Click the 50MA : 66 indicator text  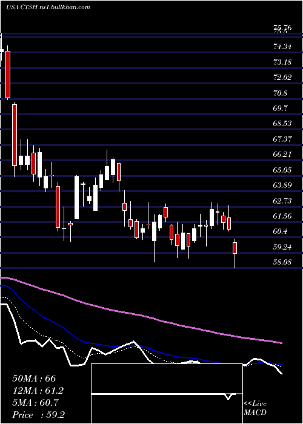(34, 379)
